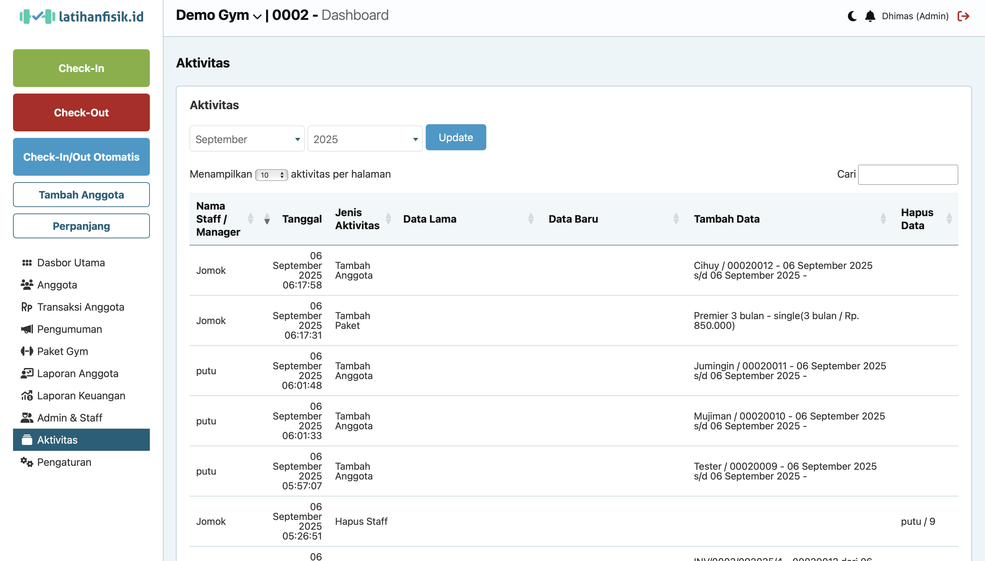
Task: Change rows-per-page 10 selector
Action: [271, 175]
